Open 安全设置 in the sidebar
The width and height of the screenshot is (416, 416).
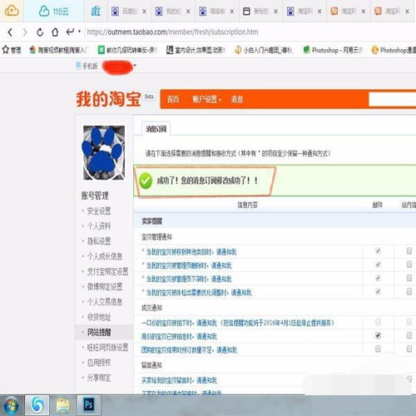[x=99, y=211]
